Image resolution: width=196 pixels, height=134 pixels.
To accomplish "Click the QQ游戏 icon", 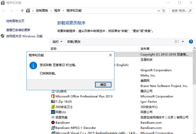I will click(53, 91).
